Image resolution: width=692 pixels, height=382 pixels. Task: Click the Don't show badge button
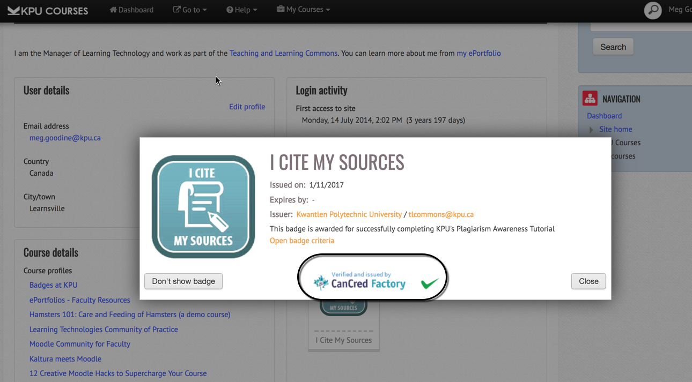click(183, 281)
